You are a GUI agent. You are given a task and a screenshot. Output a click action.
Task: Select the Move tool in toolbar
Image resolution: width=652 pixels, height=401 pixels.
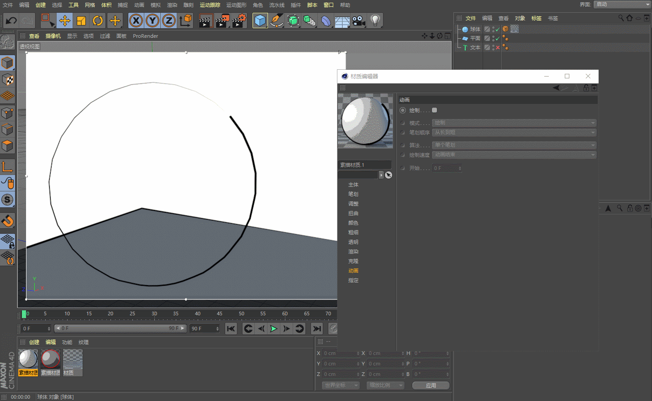(65, 21)
